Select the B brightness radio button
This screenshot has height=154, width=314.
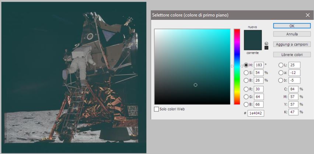(x=246, y=80)
